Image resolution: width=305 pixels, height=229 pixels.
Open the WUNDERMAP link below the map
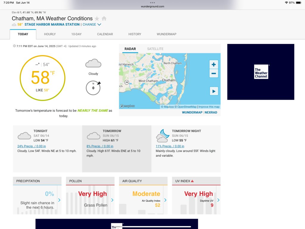pyautogui.click(x=192, y=112)
